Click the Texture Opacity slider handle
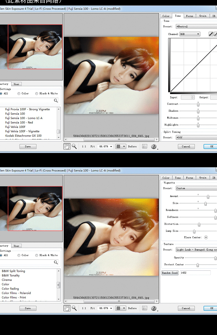The width and height of the screenshot is (217, 335). [216, 258]
